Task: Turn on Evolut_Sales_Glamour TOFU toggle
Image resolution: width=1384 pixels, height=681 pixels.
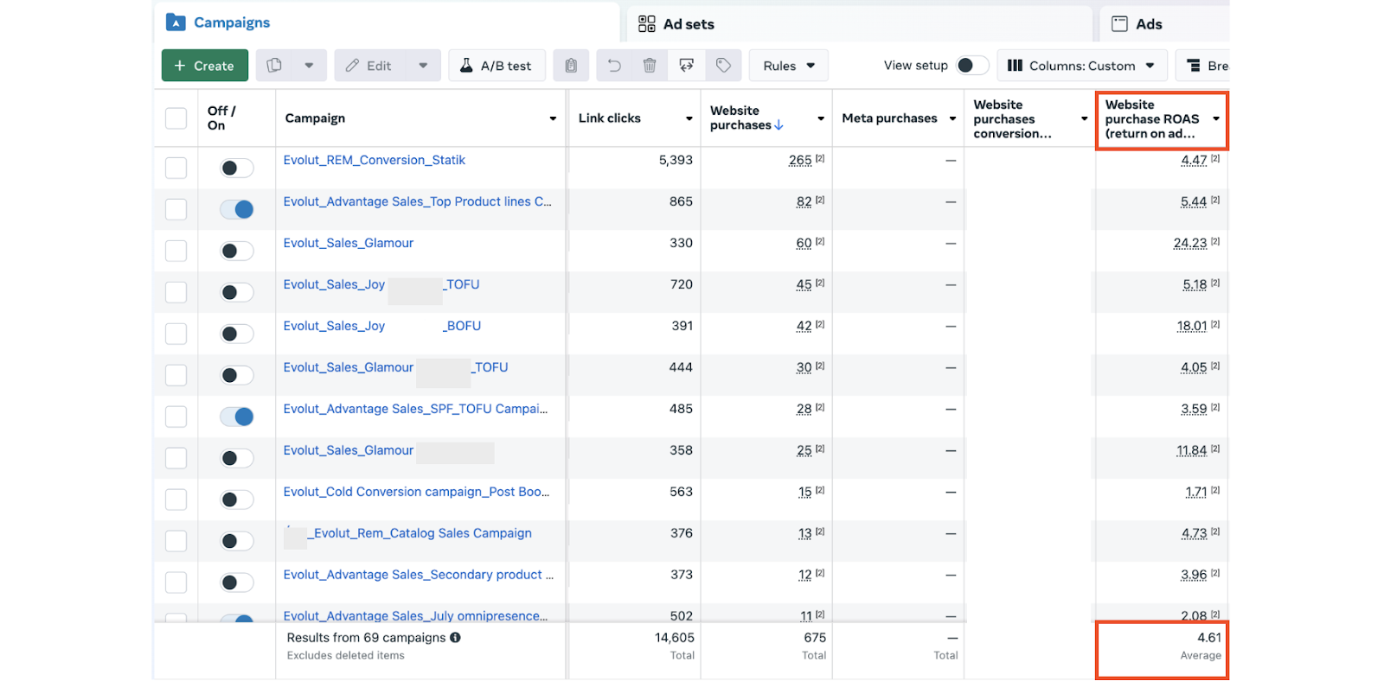Action: 236,375
